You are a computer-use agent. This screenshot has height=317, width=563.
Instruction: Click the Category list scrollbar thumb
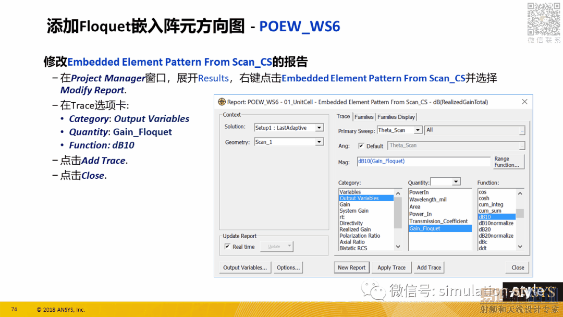(x=398, y=213)
